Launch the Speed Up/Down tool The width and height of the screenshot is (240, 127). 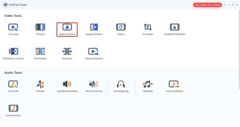click(67, 30)
